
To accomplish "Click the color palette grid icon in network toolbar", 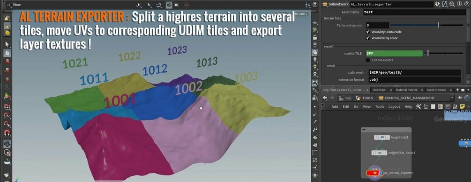I will click(x=441, y=106).
